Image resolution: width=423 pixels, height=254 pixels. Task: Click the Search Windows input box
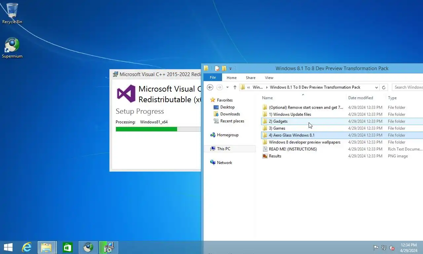tap(408, 87)
